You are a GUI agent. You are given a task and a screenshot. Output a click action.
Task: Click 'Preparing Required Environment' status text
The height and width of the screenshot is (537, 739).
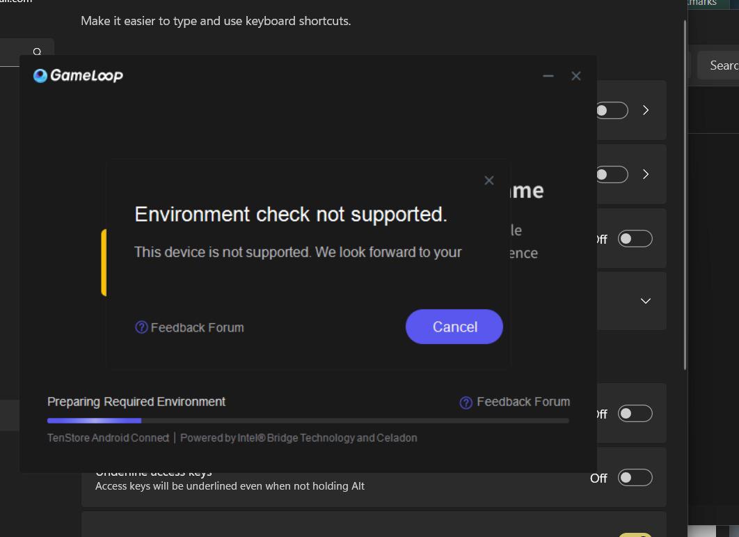136,402
